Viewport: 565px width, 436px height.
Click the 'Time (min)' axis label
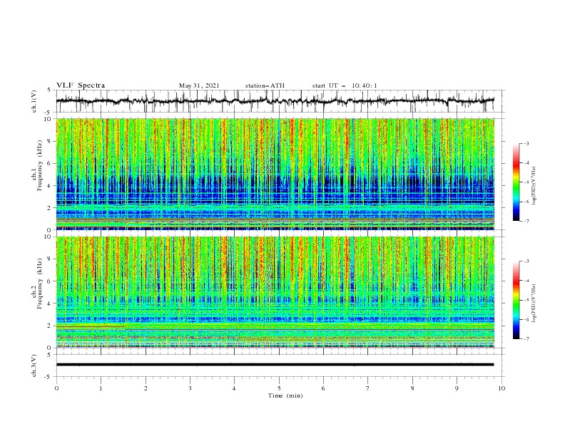click(285, 395)
